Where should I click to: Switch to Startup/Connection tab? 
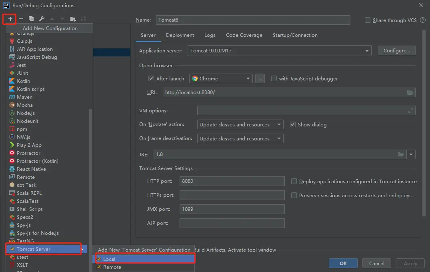[x=295, y=35]
